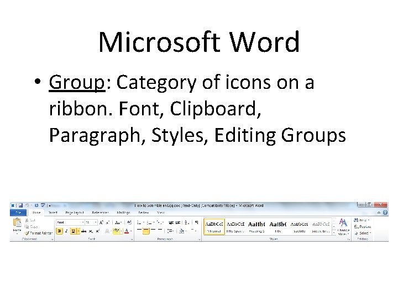This screenshot has width=398, height=298.
Task: Click the Replace button in Editing group
Action: tap(363, 227)
